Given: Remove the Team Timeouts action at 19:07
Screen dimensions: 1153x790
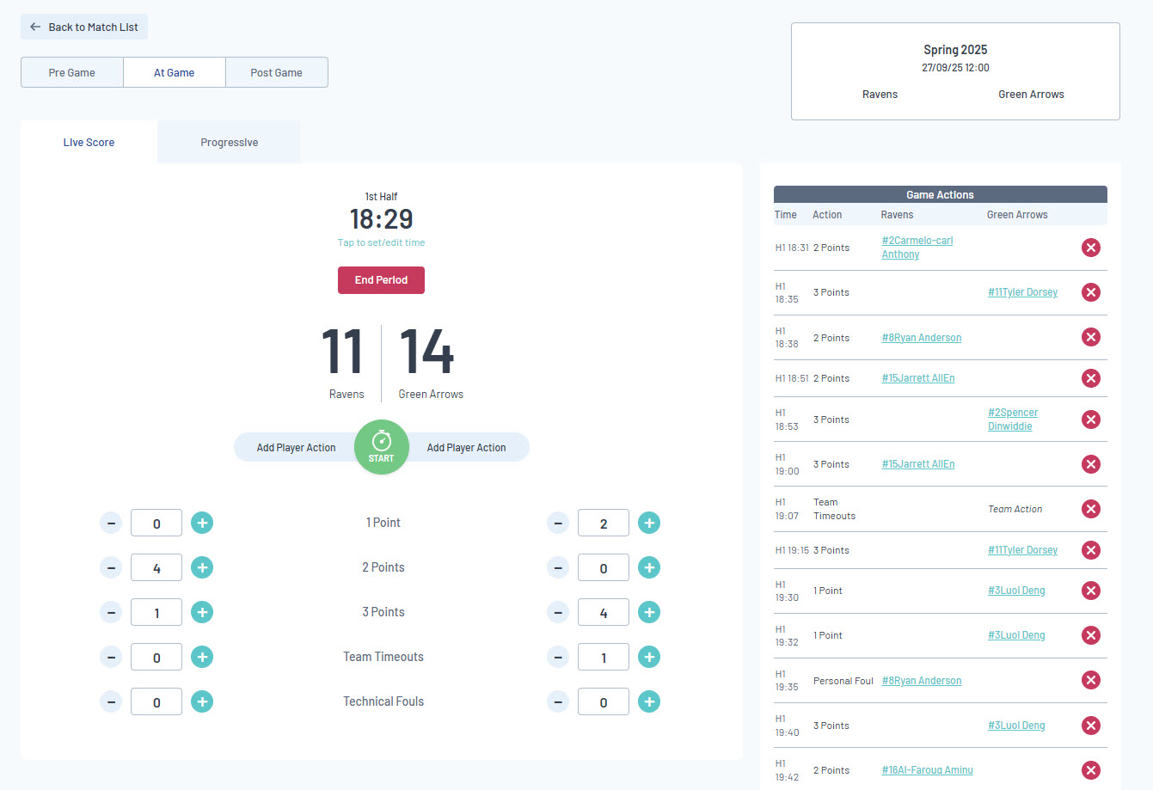Looking at the screenshot, I should pos(1091,509).
